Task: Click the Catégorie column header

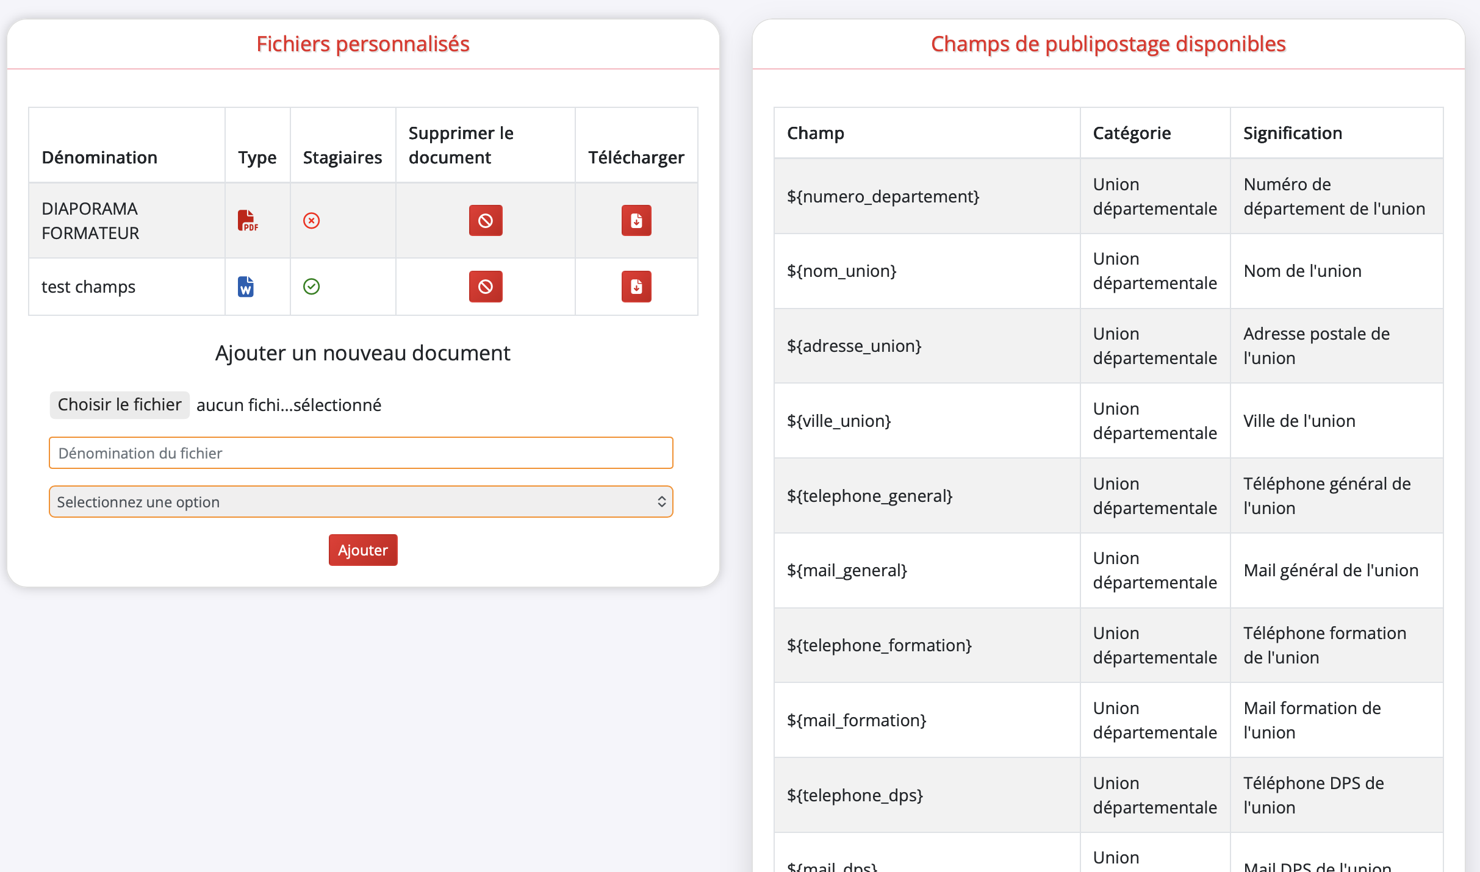Action: tap(1132, 133)
